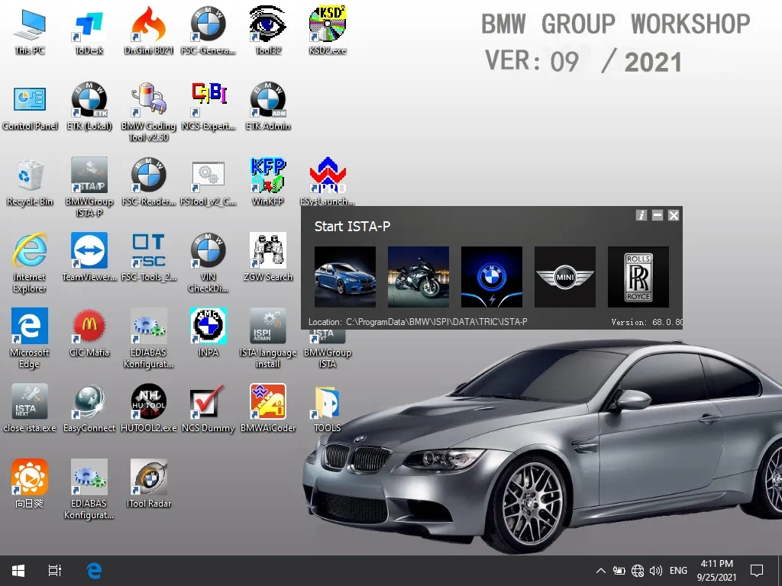Expand hidden icons in the system tray
The image size is (782, 586).
tap(600, 570)
